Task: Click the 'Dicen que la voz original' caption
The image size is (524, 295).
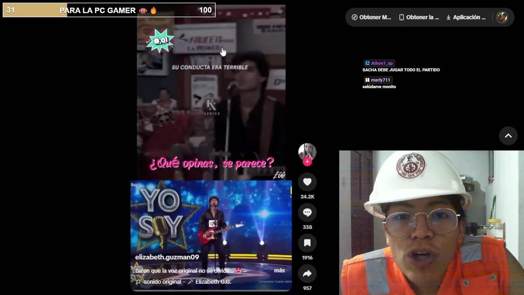Action: (x=191, y=271)
